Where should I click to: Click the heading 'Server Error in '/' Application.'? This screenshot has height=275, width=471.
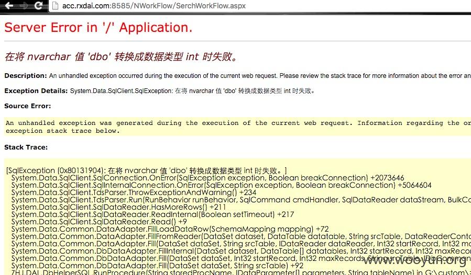[x=98, y=28]
